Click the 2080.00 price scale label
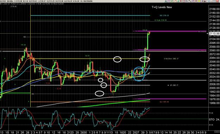The width and height of the screenshot is (220, 134). 214,51
